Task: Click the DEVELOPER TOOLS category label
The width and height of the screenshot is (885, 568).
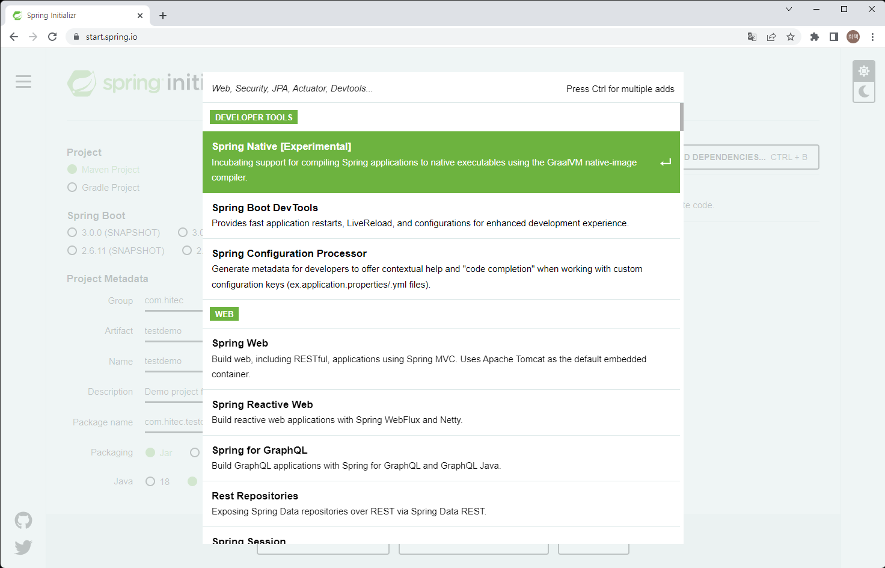Action: [254, 117]
